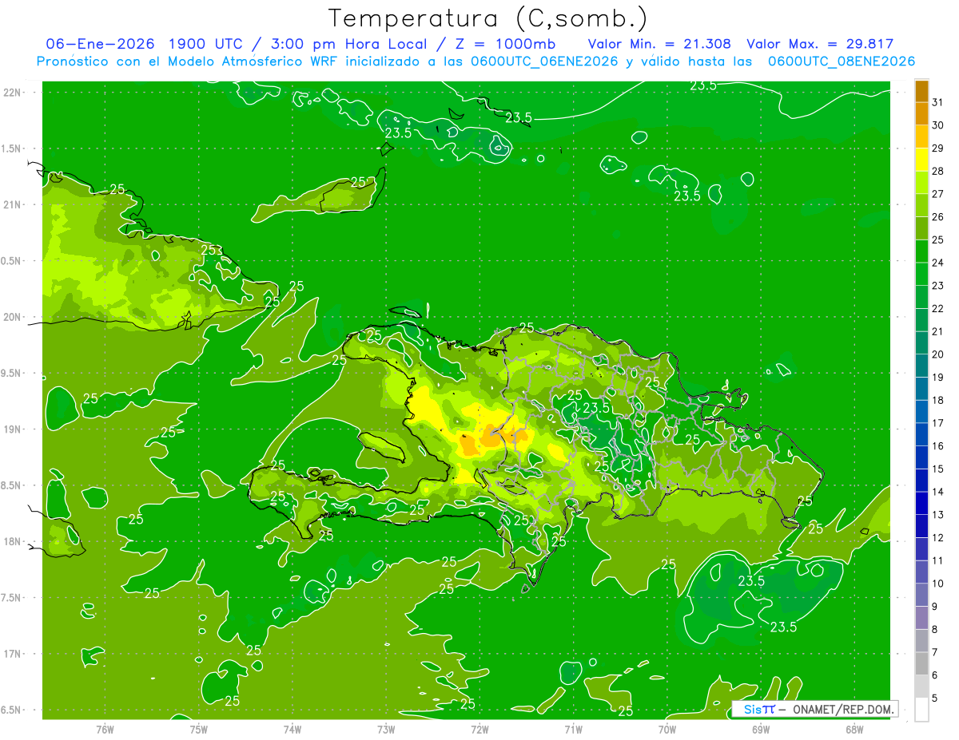Click the '25' label on the color scale

coord(937,239)
